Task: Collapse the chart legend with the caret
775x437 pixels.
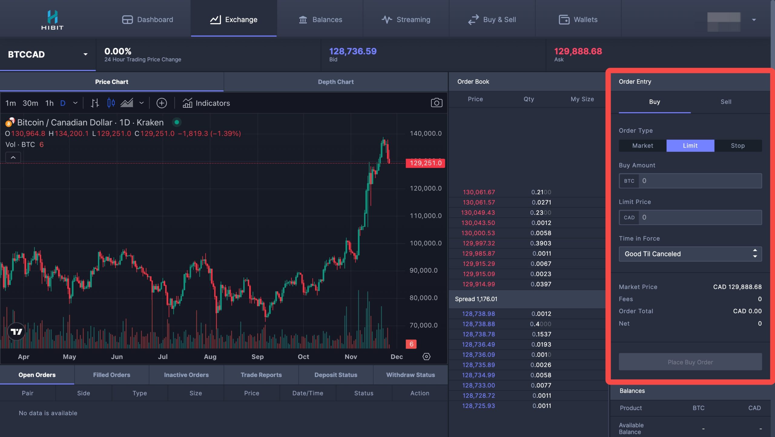Action: tap(13, 157)
